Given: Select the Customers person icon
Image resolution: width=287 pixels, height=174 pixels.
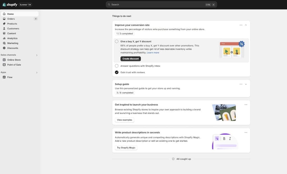Looking at the screenshot, I should [4, 28].
